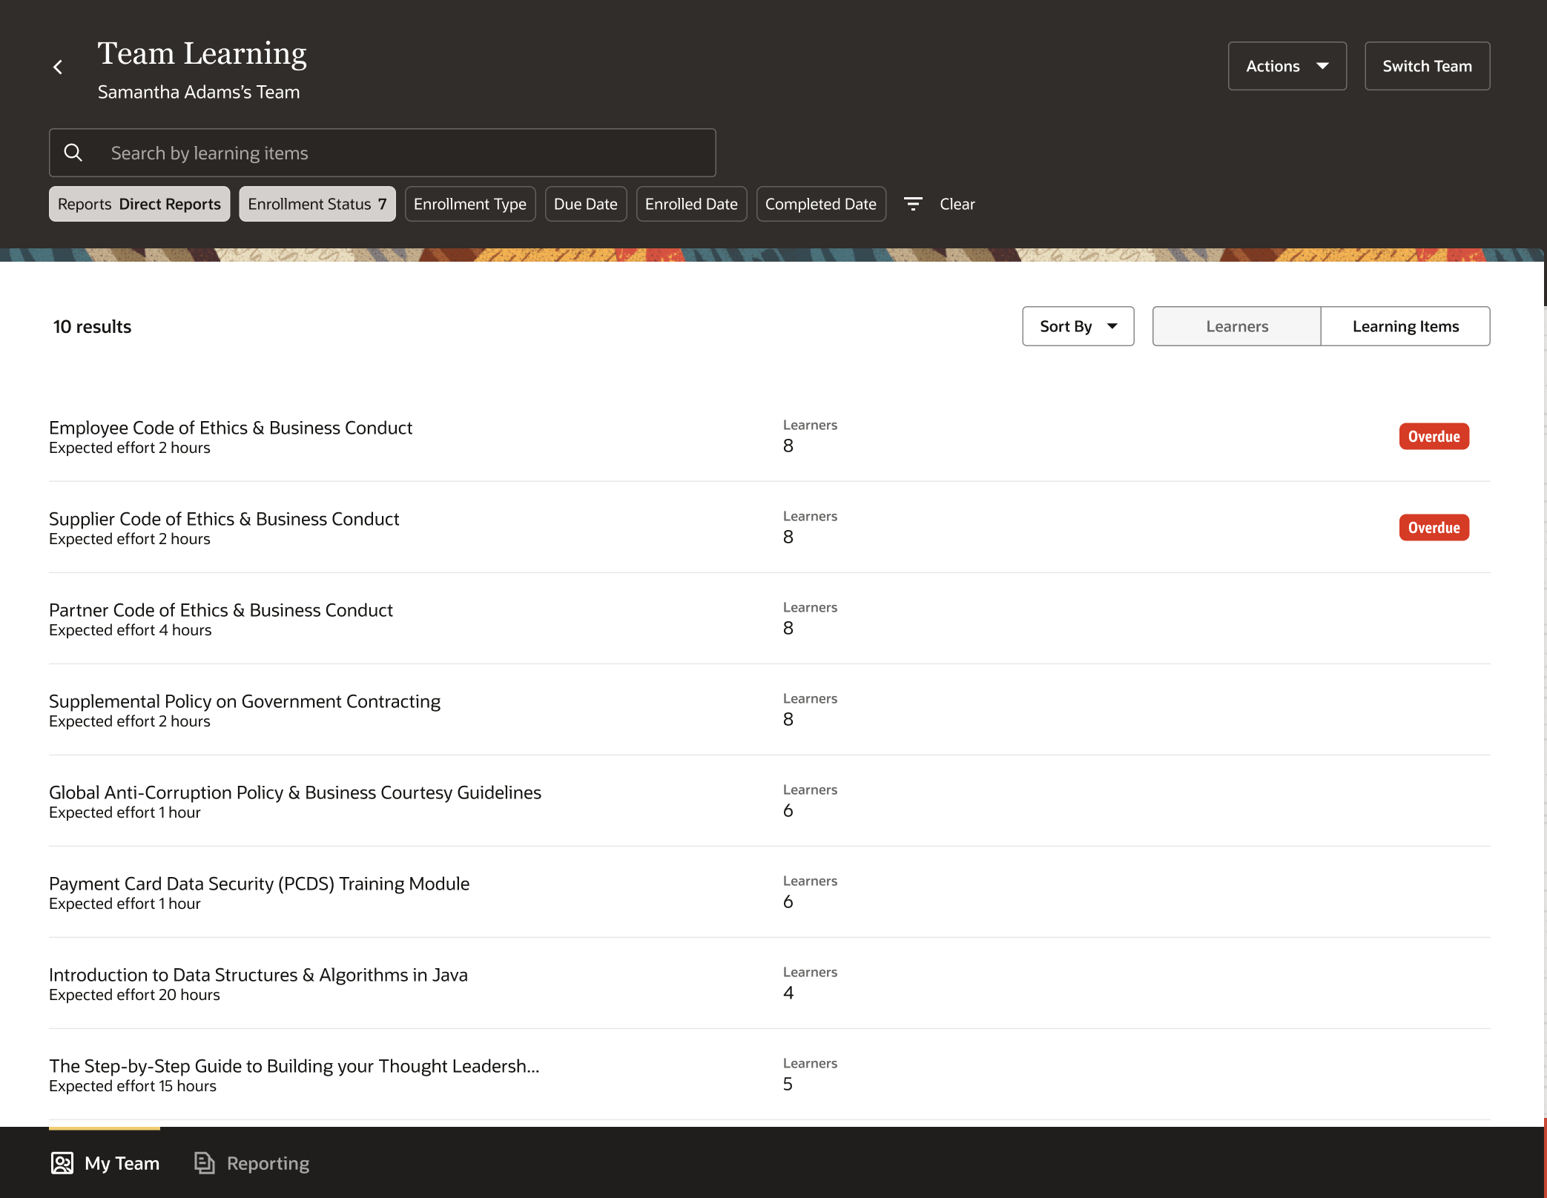The image size is (1547, 1198).
Task: Open the Reports Direct Reports filter
Action: tap(139, 204)
